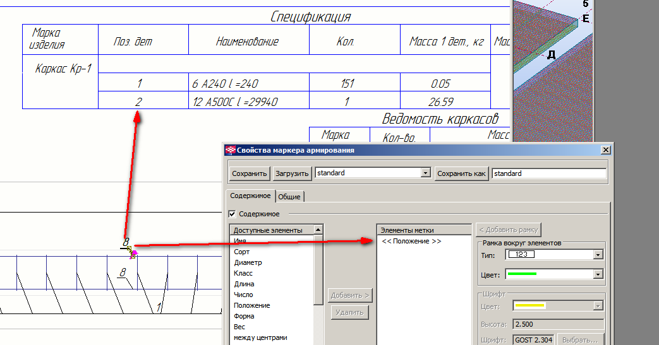Close the reinforcement marker properties dialog

coord(605,150)
